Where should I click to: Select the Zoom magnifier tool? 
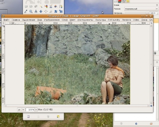coord(31,11)
